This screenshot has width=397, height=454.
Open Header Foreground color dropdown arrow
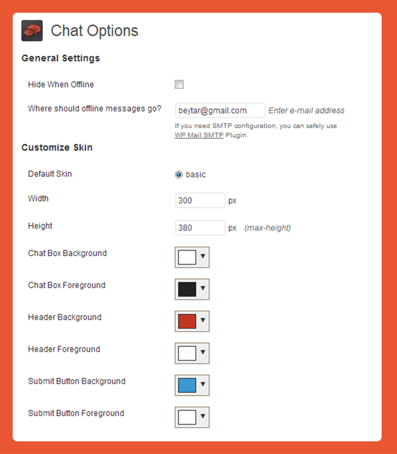coord(203,352)
